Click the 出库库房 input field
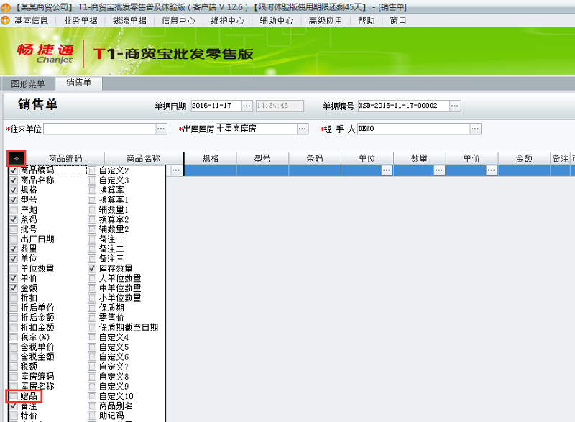 pos(257,129)
